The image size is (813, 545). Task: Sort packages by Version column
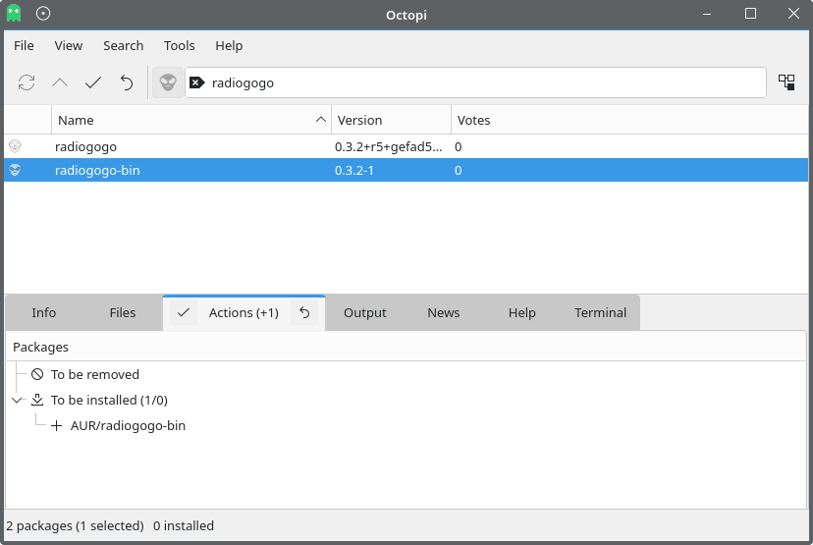pyautogui.click(x=392, y=121)
